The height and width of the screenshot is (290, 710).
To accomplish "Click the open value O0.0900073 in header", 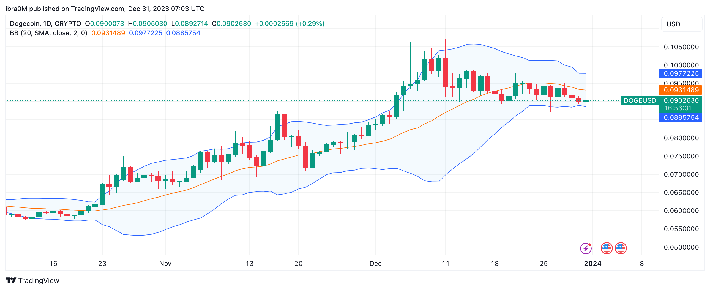I will click(x=105, y=24).
